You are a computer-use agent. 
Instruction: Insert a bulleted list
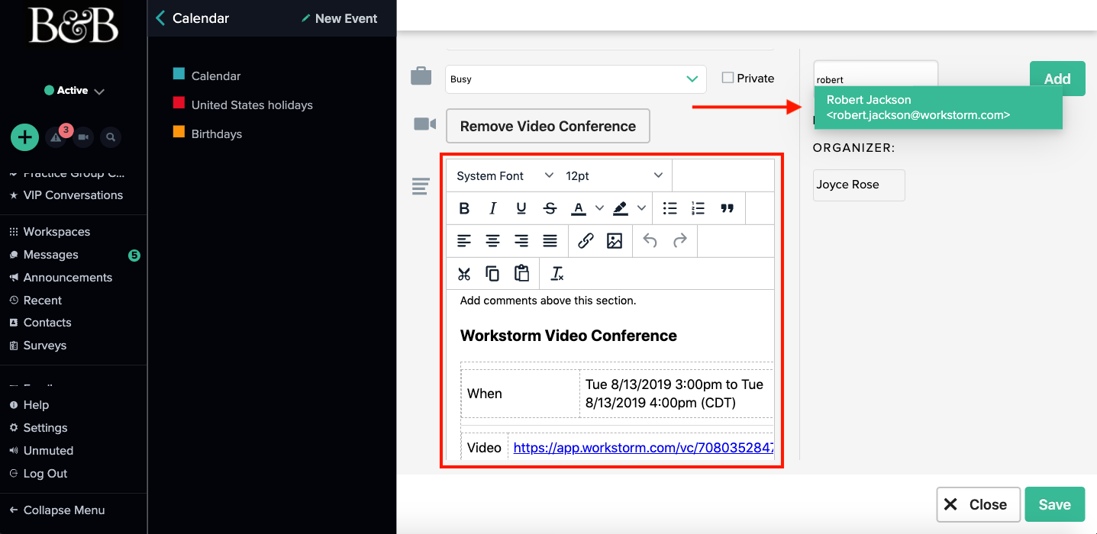point(669,208)
